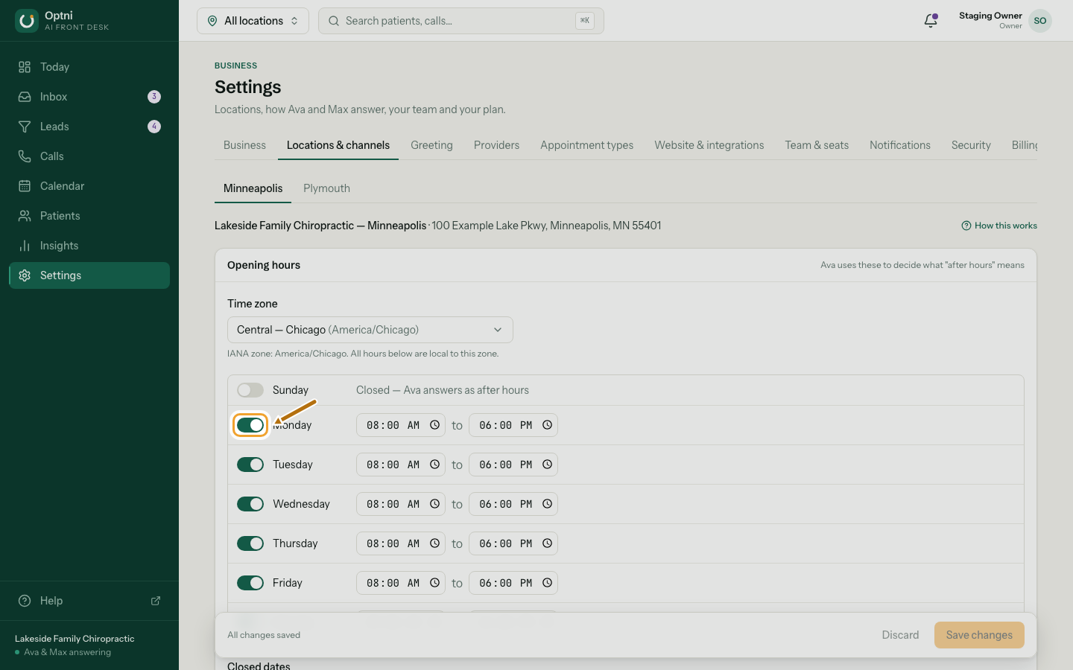
Task: Click the Calls phone icon
Action: click(25, 156)
